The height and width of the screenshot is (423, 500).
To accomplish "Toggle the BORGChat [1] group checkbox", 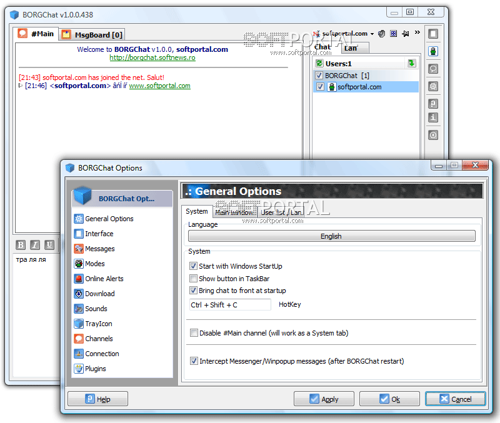I will (x=319, y=76).
